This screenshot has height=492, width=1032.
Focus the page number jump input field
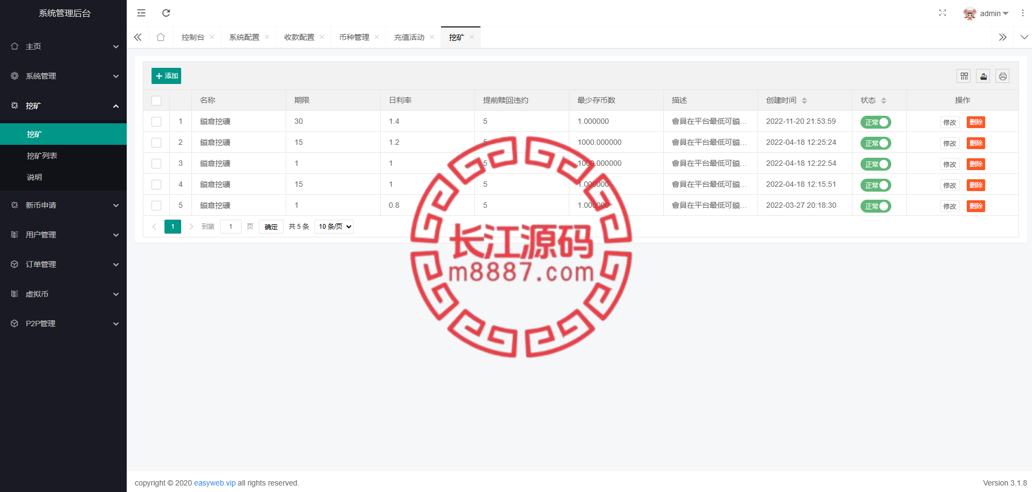coord(231,227)
